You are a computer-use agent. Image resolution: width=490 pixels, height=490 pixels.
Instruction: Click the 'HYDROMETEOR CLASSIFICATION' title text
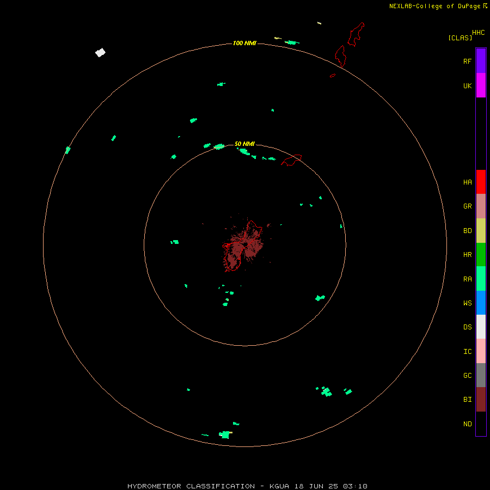pyautogui.click(x=191, y=486)
